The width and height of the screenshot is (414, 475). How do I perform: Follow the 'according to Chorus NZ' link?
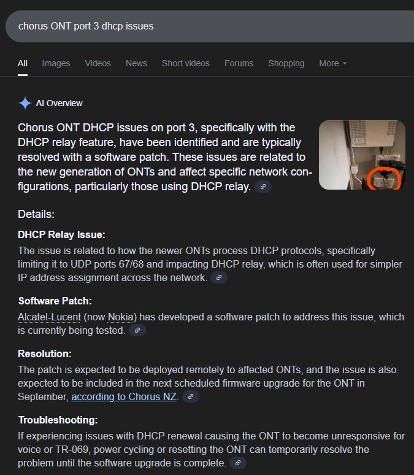(x=125, y=396)
